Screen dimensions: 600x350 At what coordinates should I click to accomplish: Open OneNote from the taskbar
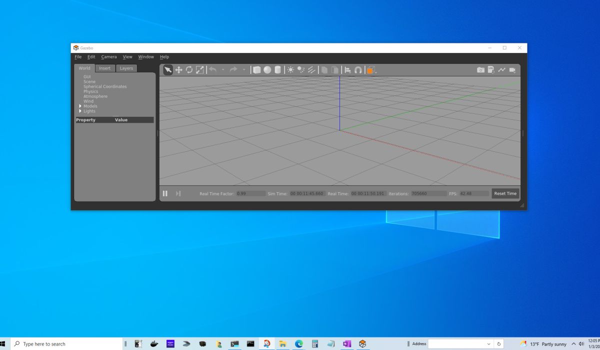tap(346, 344)
